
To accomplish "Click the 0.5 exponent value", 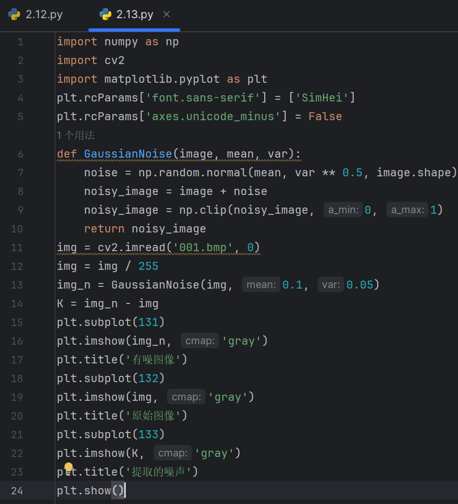I will pos(353,172).
